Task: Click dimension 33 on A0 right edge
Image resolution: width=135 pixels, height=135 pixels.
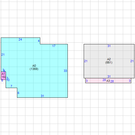Action: 65,71
